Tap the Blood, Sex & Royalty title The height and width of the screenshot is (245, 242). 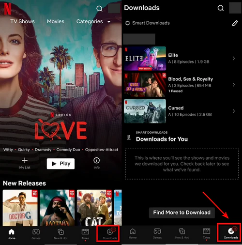click(191, 79)
